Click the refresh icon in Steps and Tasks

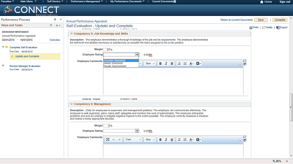click(51, 25)
